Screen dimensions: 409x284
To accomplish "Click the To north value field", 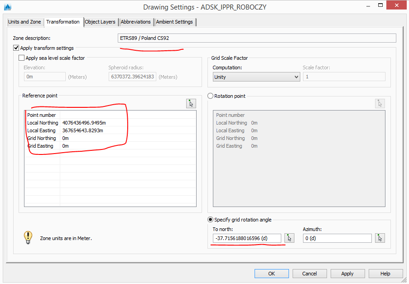I will pyautogui.click(x=247, y=238).
